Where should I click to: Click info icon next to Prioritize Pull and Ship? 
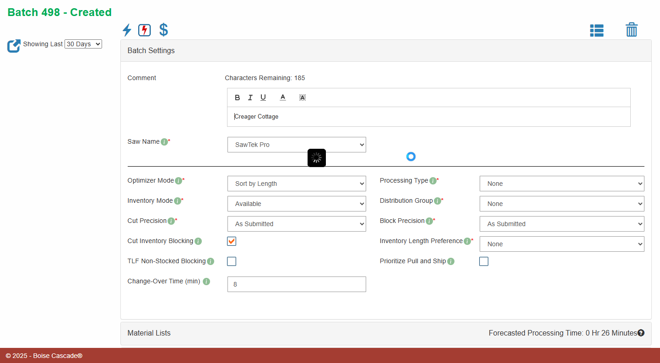(451, 261)
